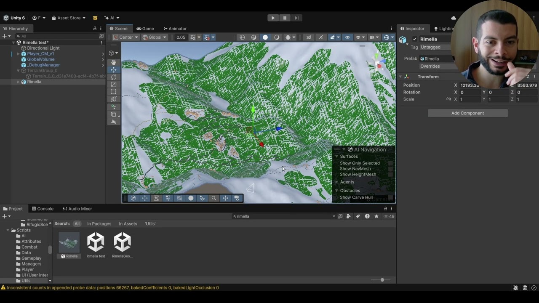Click the magnifier icon in overlay toolbar
The image size is (539, 303).
point(214,198)
